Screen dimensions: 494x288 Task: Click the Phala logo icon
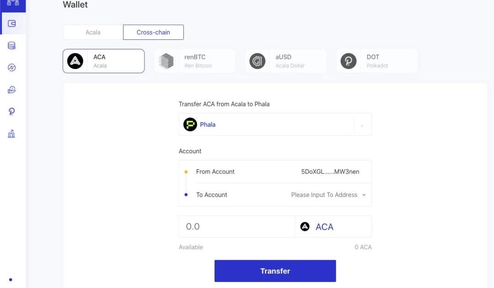(190, 124)
